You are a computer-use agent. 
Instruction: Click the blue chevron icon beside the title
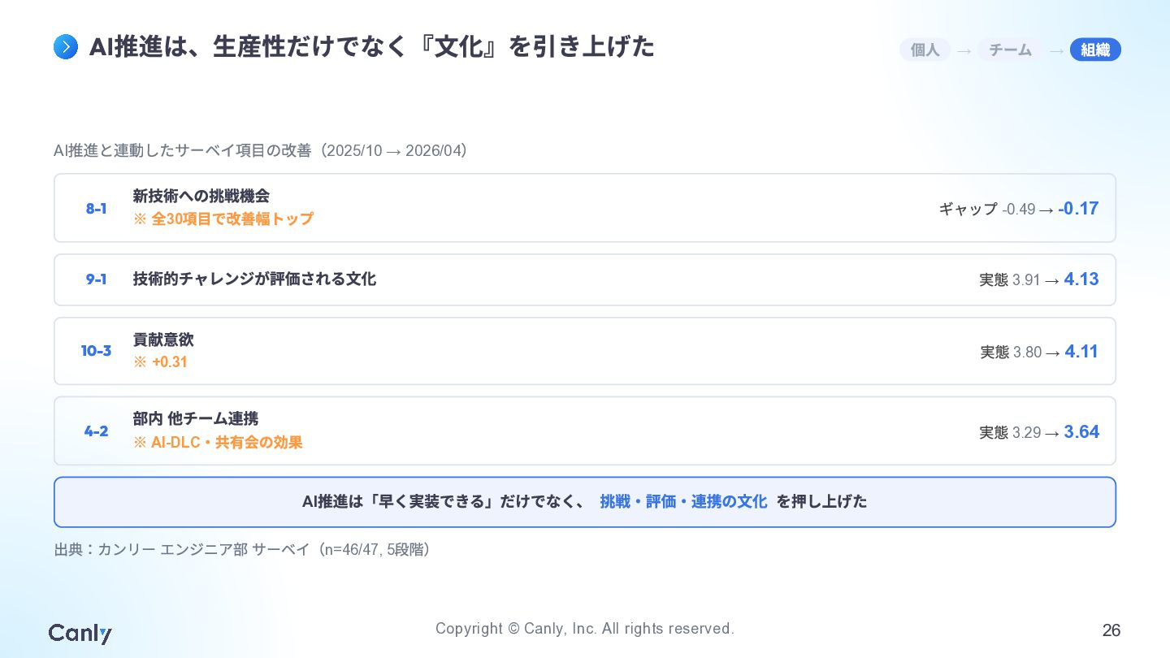pyautogui.click(x=66, y=47)
